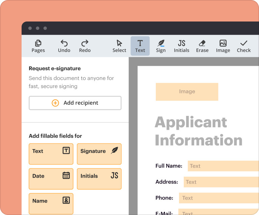
Task: Click the Full Name text field
Action: [223, 166]
